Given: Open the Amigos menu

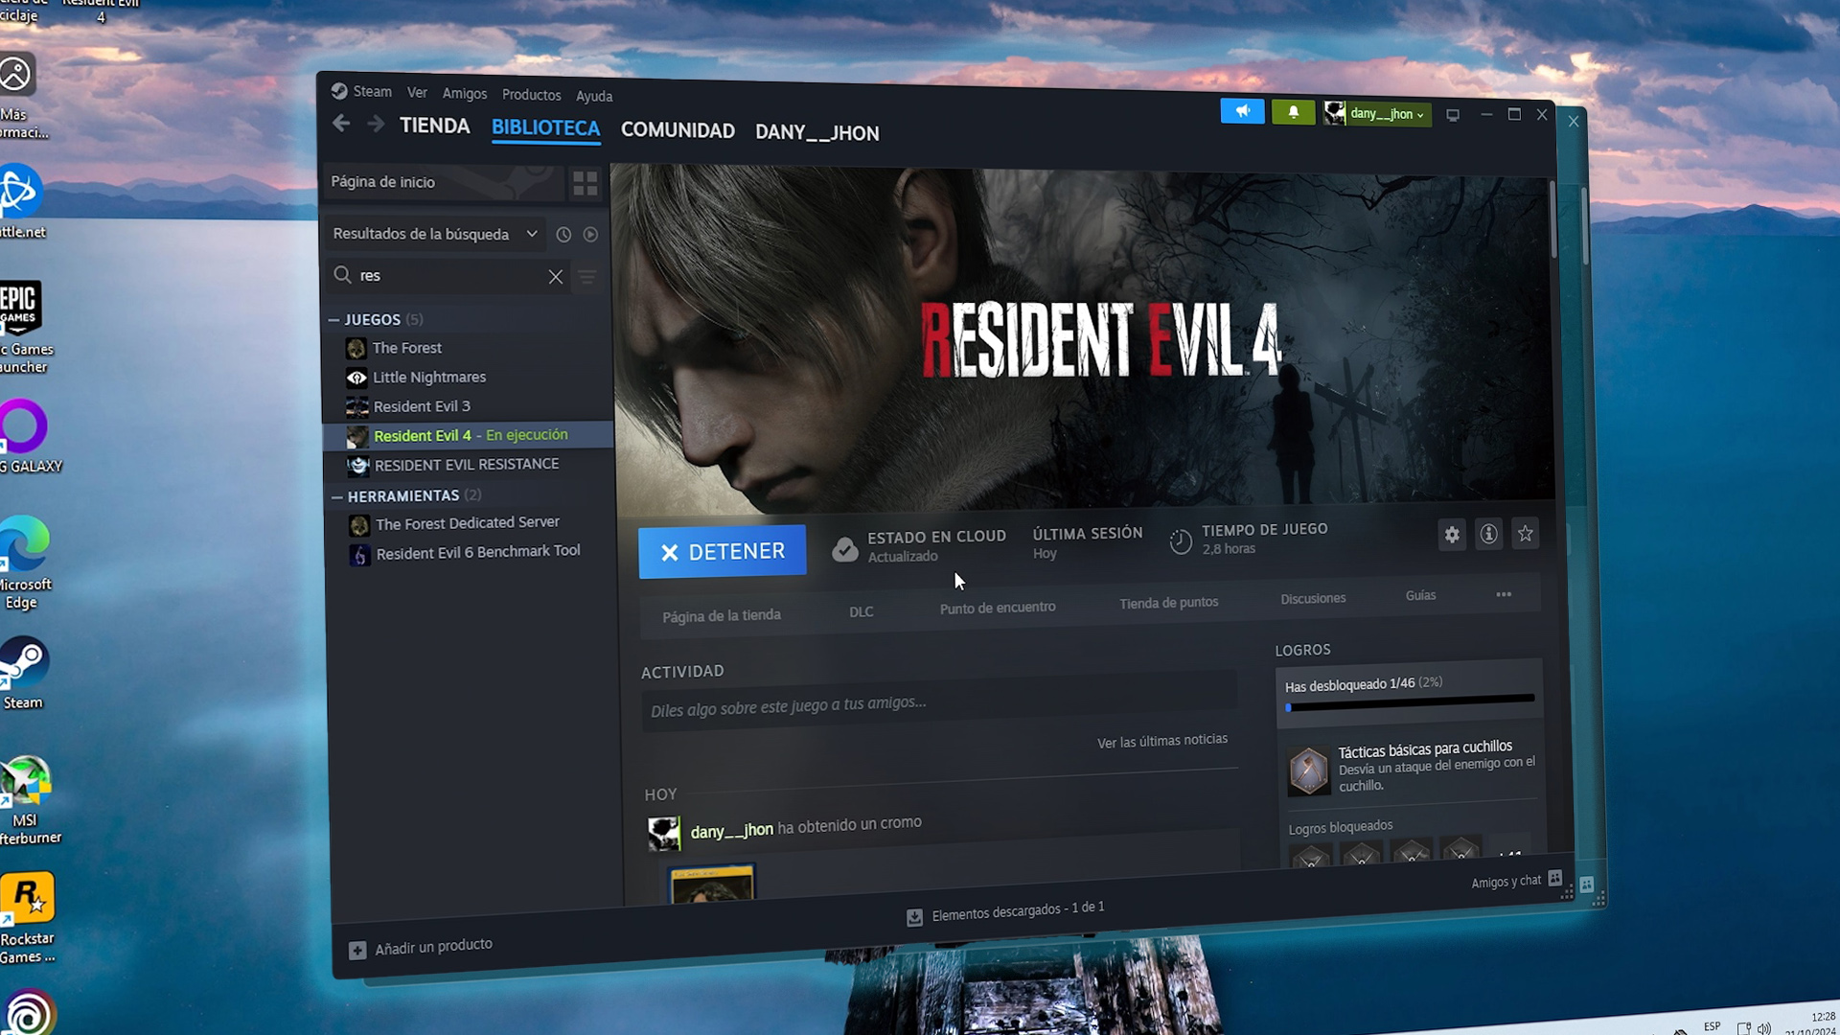Looking at the screenshot, I should 464,93.
